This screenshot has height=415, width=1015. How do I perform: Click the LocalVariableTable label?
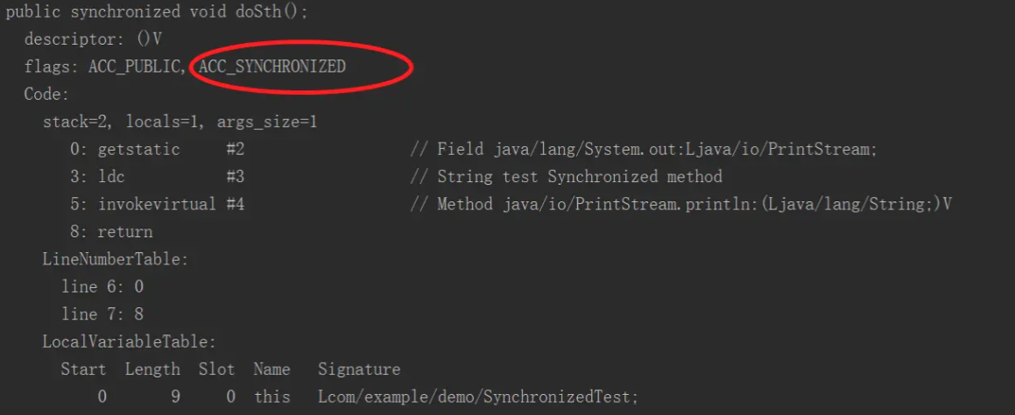point(129,341)
